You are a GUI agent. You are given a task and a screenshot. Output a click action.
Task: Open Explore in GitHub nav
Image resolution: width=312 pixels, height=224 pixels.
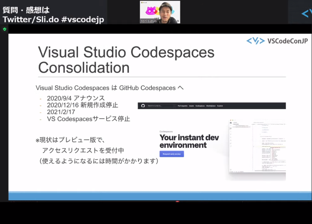click(220, 106)
